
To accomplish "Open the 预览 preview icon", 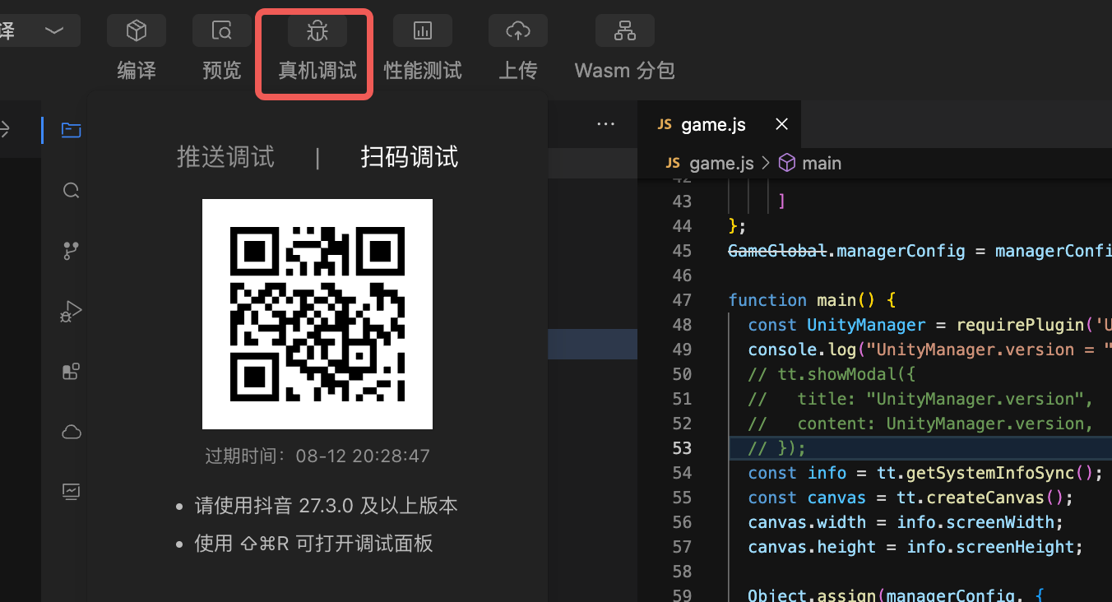I will (x=222, y=31).
